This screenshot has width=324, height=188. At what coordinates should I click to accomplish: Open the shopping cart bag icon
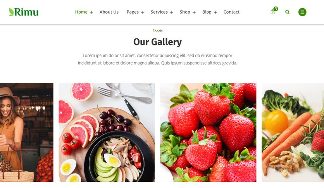pos(272,12)
